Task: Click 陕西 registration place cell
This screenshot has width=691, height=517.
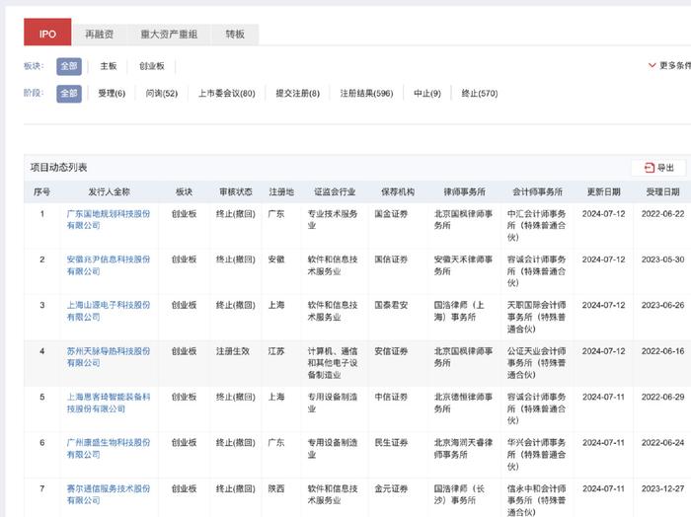Action: tap(276, 488)
